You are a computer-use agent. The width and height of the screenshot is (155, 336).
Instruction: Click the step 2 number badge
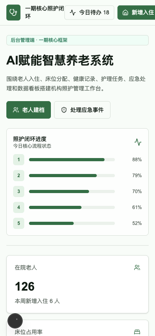(19, 176)
